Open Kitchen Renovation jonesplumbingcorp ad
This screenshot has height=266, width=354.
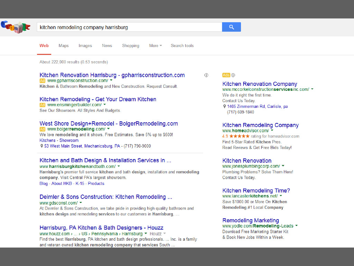247,161
